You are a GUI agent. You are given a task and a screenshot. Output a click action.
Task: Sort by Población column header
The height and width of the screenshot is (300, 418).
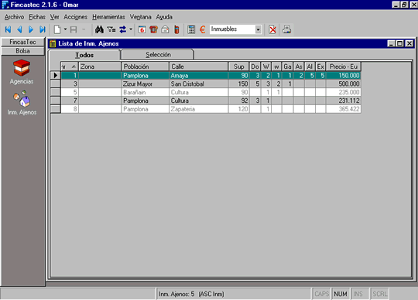coord(145,66)
